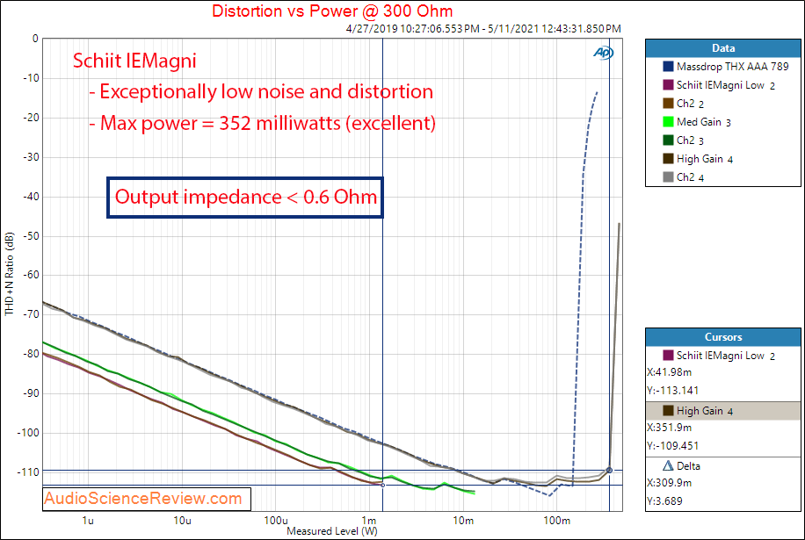805x540 pixels.
Task: Click the Med Gain green swatch
Action: click(668, 121)
